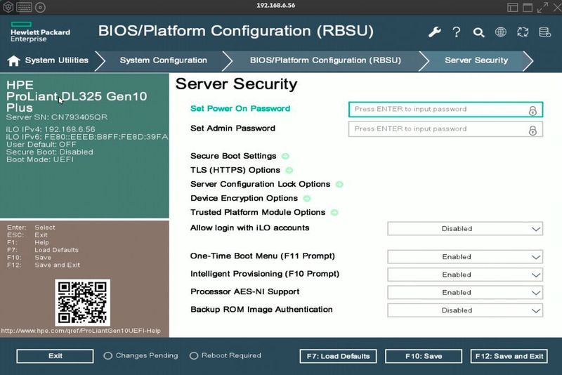Screen dimensions: 562x375
Task: Click the Boot Mode: UEFI status text
Action: 40,159
